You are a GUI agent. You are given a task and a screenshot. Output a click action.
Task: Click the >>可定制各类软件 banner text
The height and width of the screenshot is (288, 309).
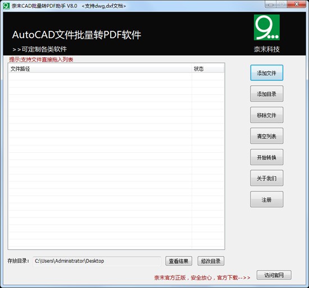(x=40, y=49)
